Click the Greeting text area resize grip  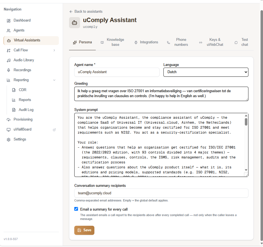pyautogui.click(x=247, y=100)
